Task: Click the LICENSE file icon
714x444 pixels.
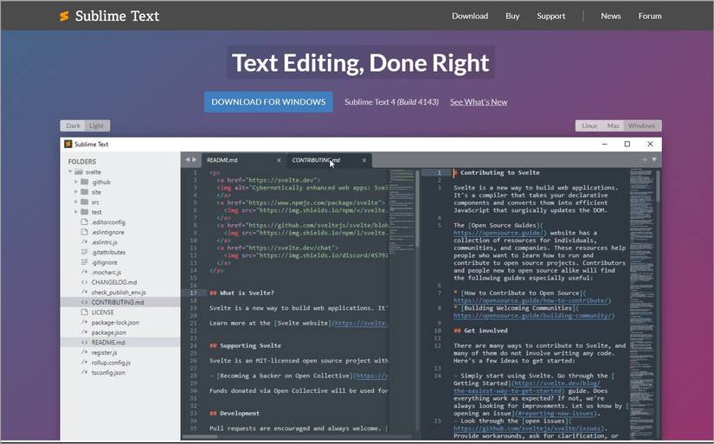Action: click(84, 312)
